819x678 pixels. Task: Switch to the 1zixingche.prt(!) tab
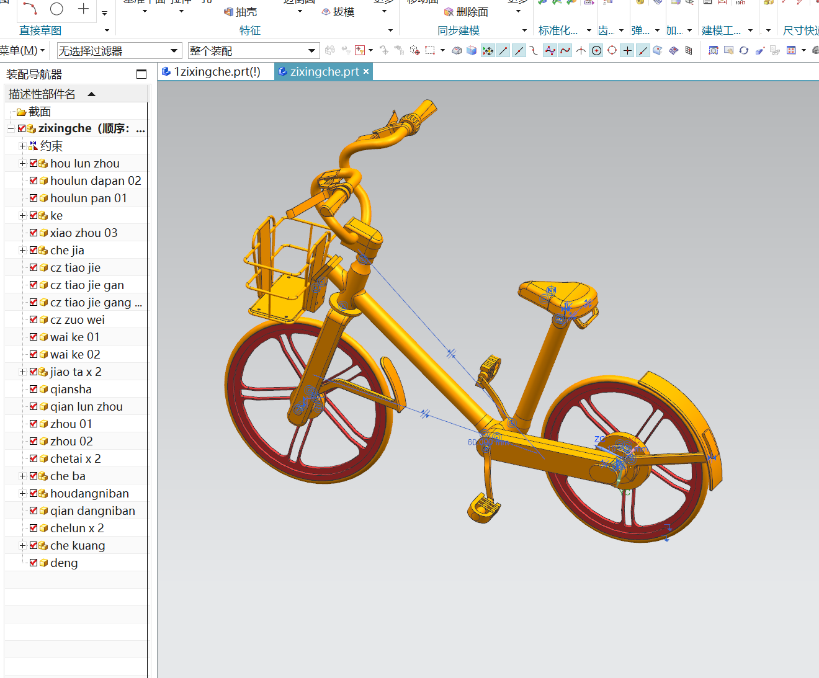click(217, 72)
